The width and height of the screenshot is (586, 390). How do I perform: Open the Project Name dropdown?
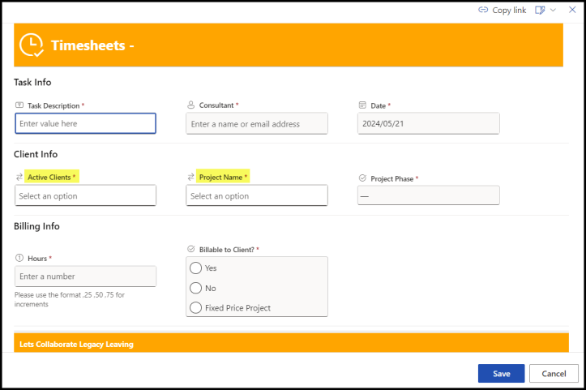click(256, 195)
